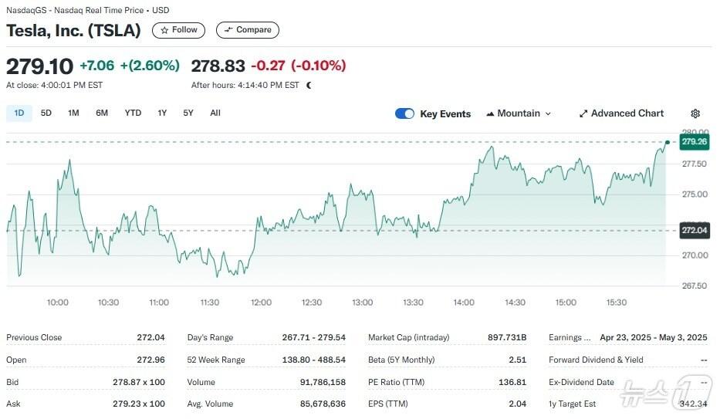720x419 pixels.
Task: Click the star icon in Follow button
Action: tap(164, 30)
